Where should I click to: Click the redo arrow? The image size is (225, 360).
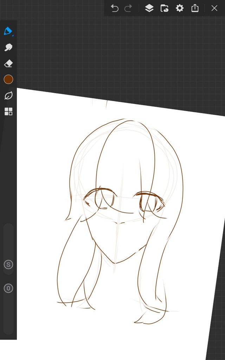point(128,8)
